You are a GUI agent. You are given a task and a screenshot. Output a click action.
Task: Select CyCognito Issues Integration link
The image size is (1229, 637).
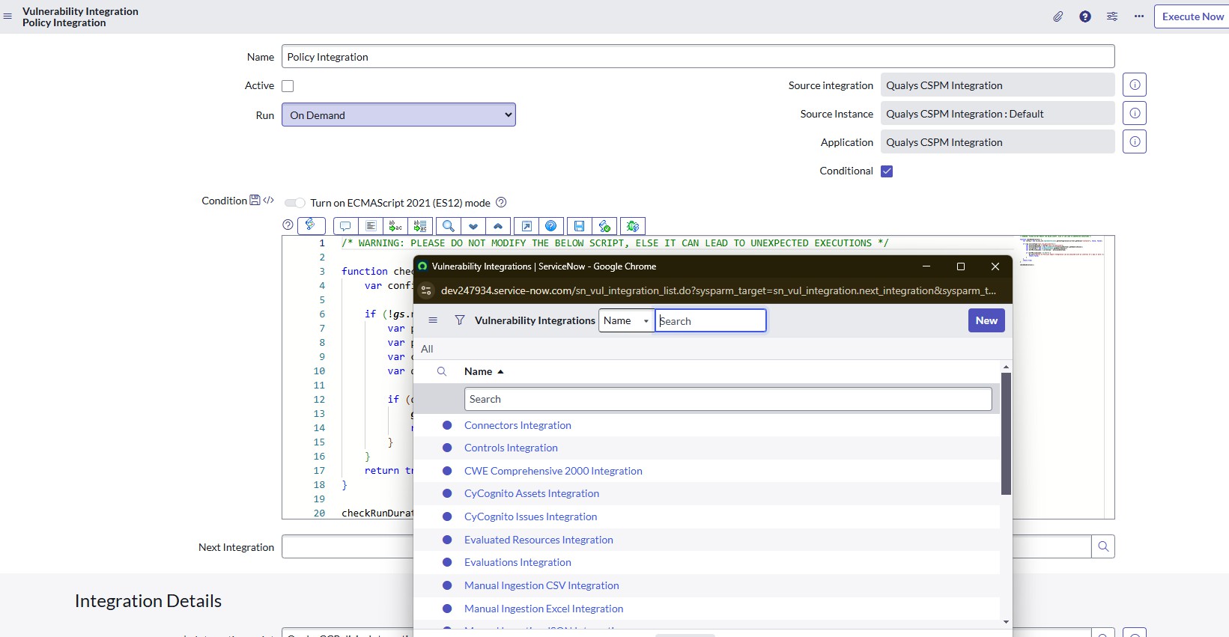[530, 516]
